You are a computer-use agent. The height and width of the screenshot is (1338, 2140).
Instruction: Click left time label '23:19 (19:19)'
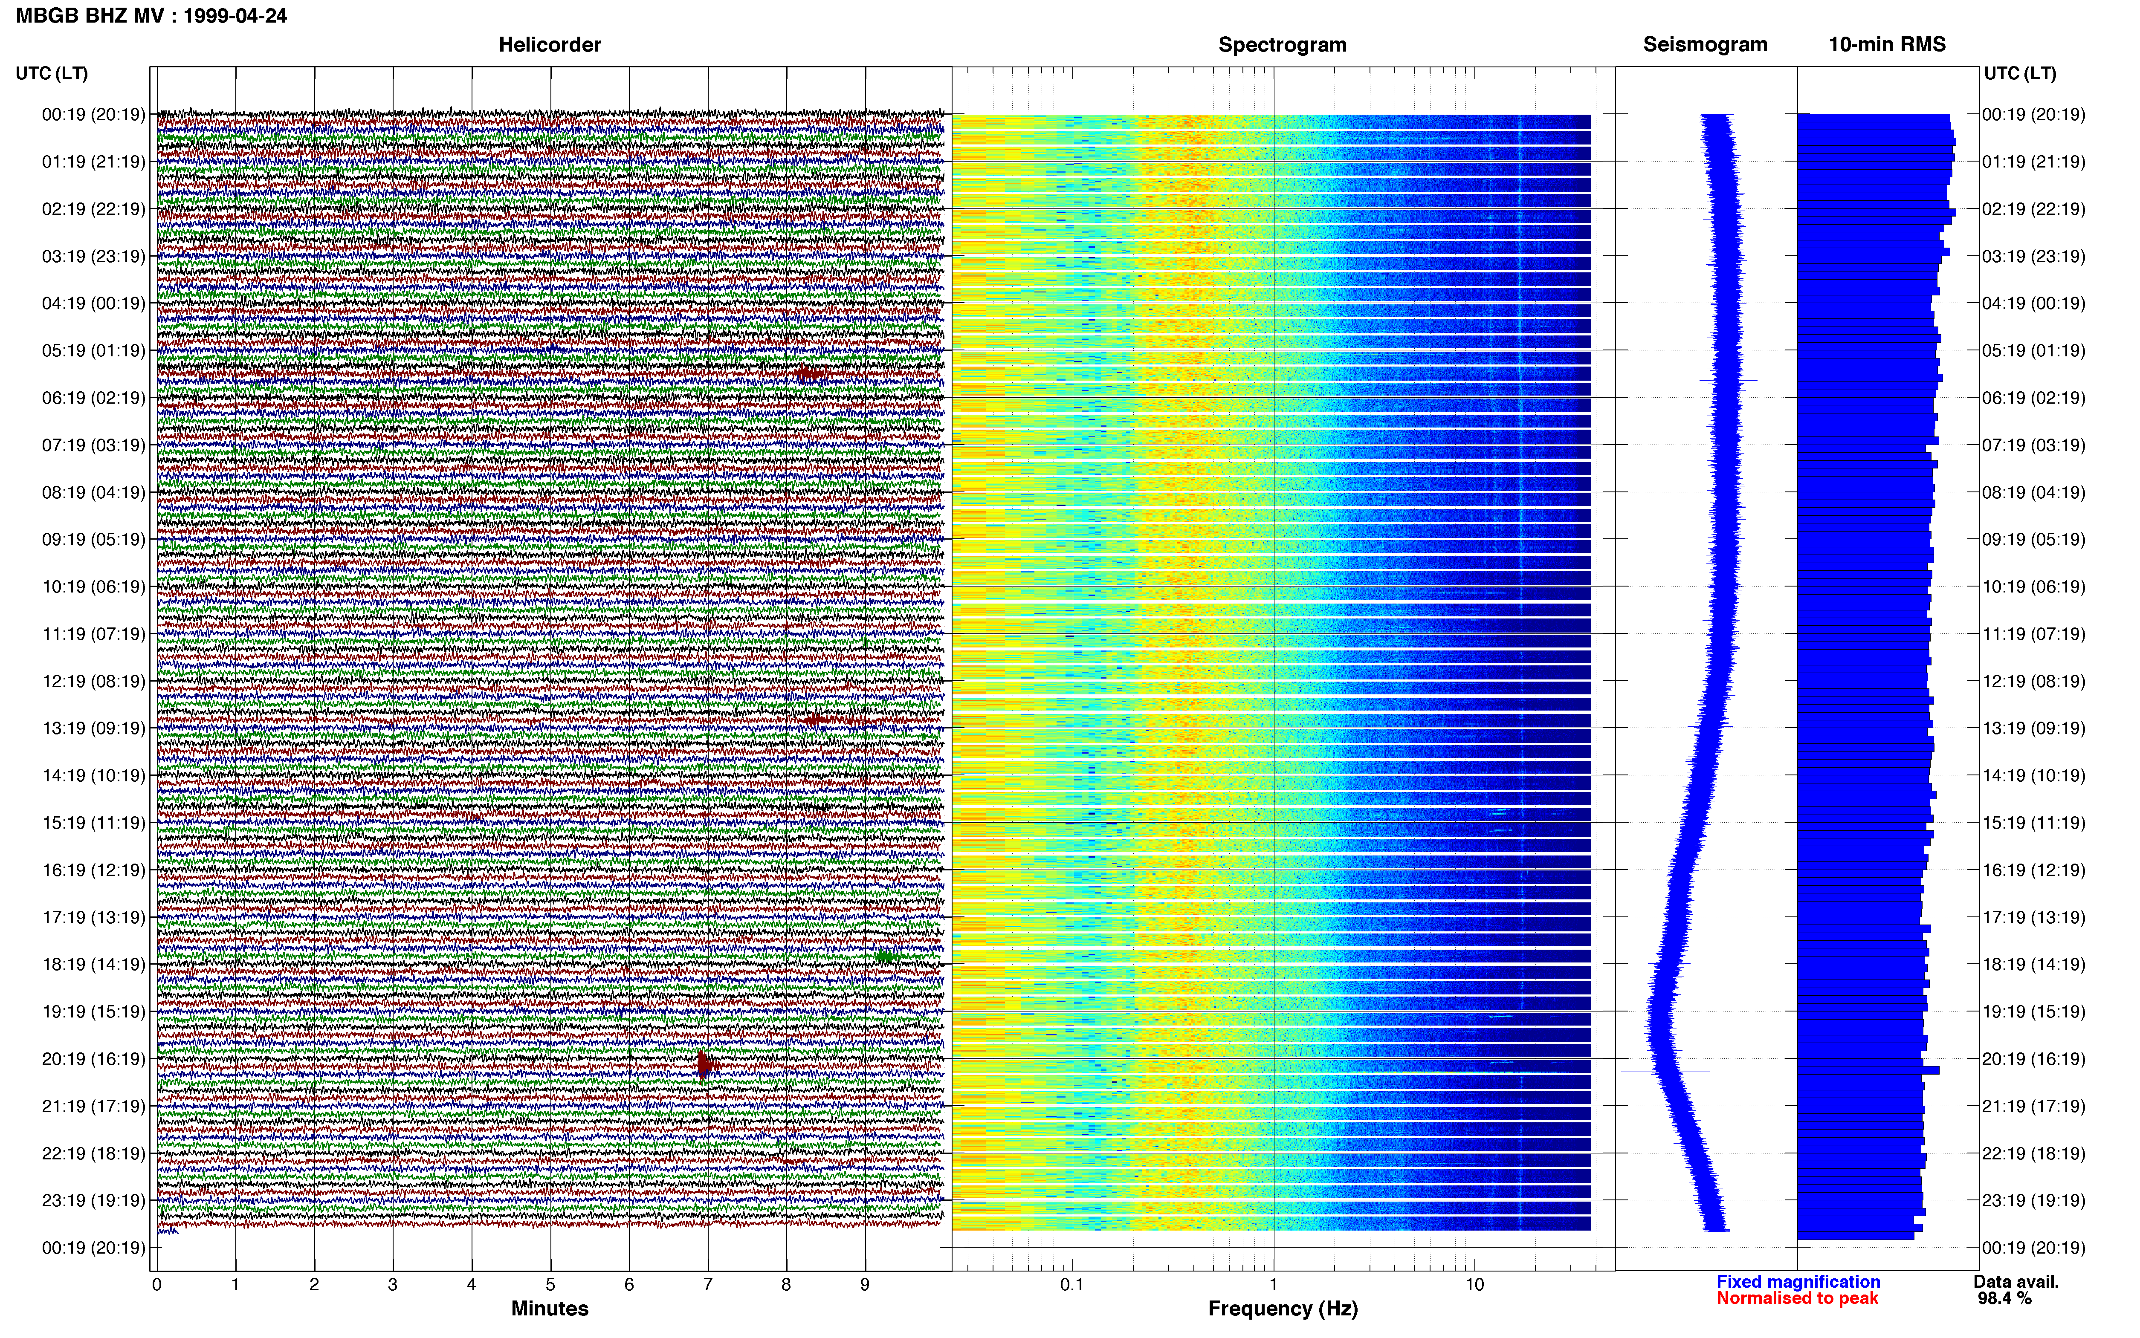(94, 1201)
